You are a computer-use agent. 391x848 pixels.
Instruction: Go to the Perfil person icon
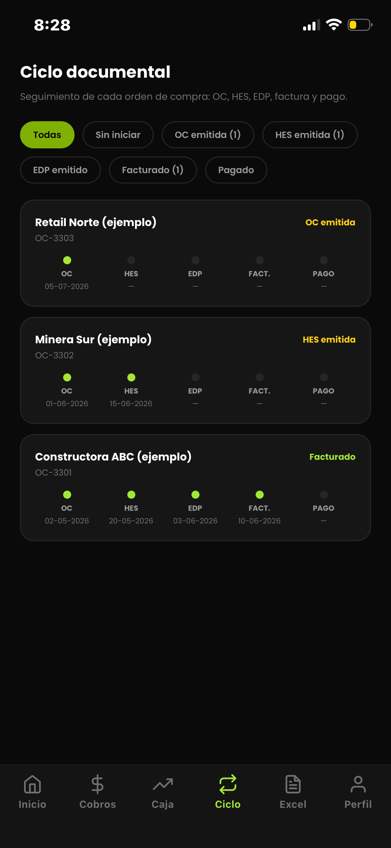click(x=358, y=784)
